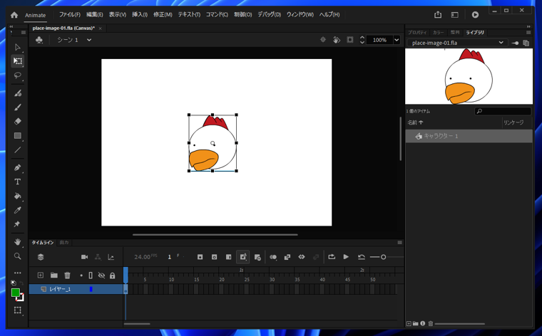Toggle timeline loop playback button
The height and width of the screenshot is (336, 542).
point(332,257)
